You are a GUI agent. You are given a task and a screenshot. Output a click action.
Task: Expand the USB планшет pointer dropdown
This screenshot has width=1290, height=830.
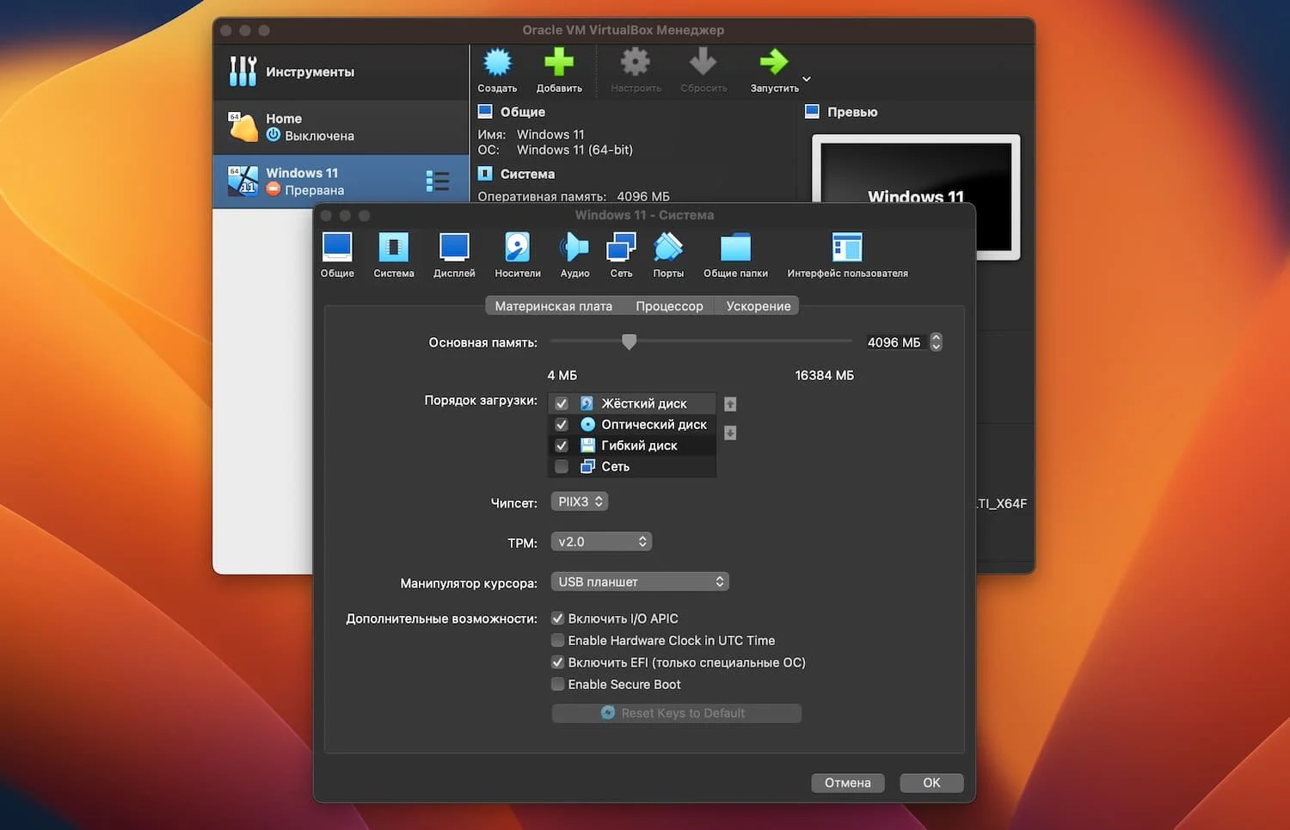640,581
